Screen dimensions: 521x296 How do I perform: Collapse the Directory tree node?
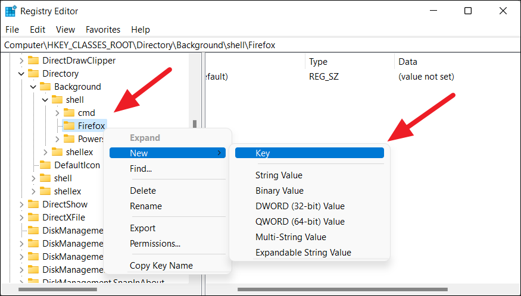click(21, 74)
